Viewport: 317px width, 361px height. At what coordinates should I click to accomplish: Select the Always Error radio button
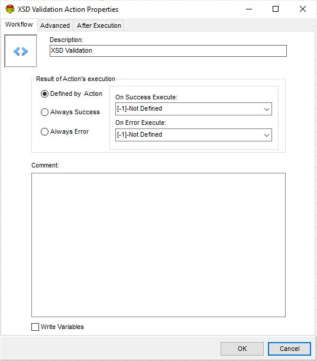[44, 132]
